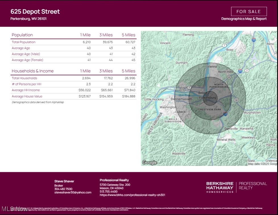278x215 pixels.
Task: Click the Berkshire Hathaway HomeServices logo
Action: pos(220,187)
